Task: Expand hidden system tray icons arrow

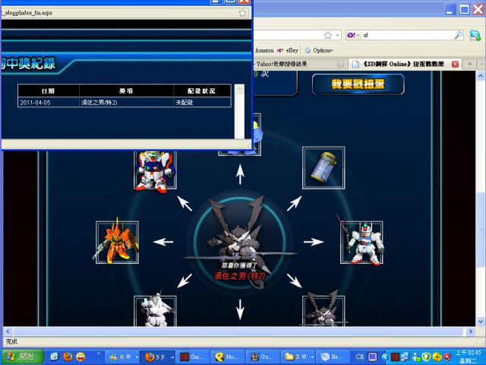Action: tap(385, 357)
